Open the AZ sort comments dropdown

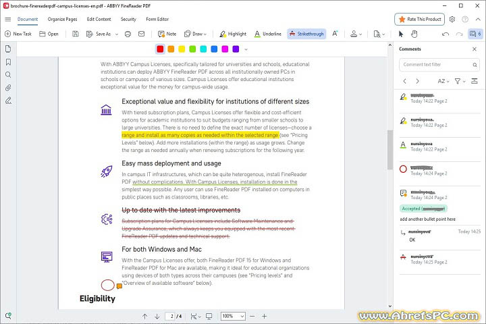click(443, 81)
